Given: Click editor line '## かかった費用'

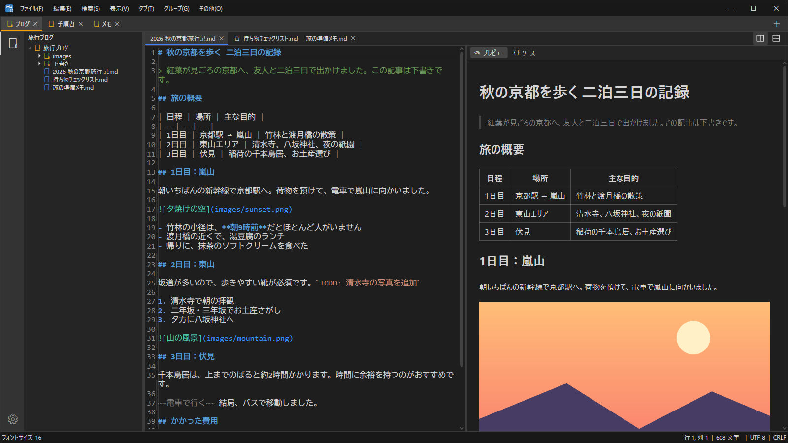Looking at the screenshot, I should tap(188, 421).
